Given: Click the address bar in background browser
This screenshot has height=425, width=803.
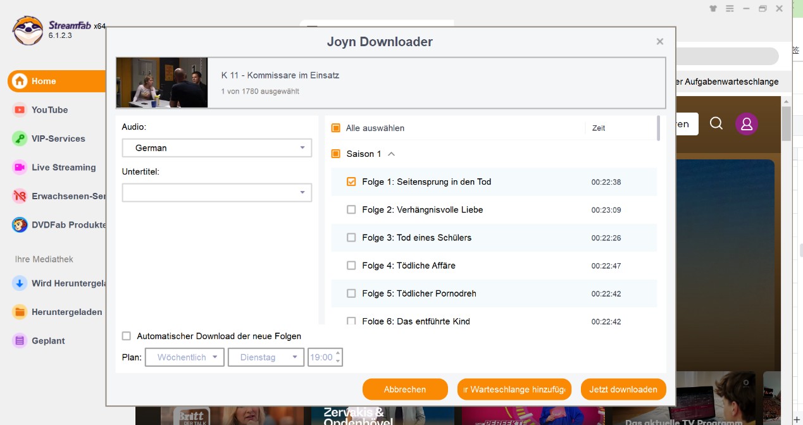Looking at the screenshot, I should (728, 56).
